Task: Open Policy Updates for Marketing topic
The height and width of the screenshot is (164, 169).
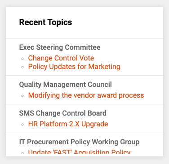Action: [x=74, y=67]
